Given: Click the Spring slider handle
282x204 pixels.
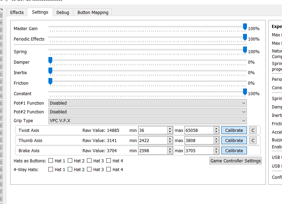Looking at the screenshot, I should click(245, 50).
